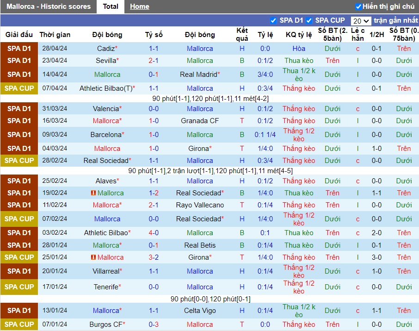Click the 3-2 score against Girona
The height and width of the screenshot is (331, 419).
154,257
